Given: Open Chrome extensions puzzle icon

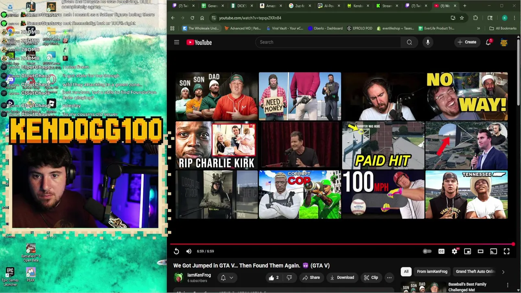Looking at the screenshot, I should 475,18.
